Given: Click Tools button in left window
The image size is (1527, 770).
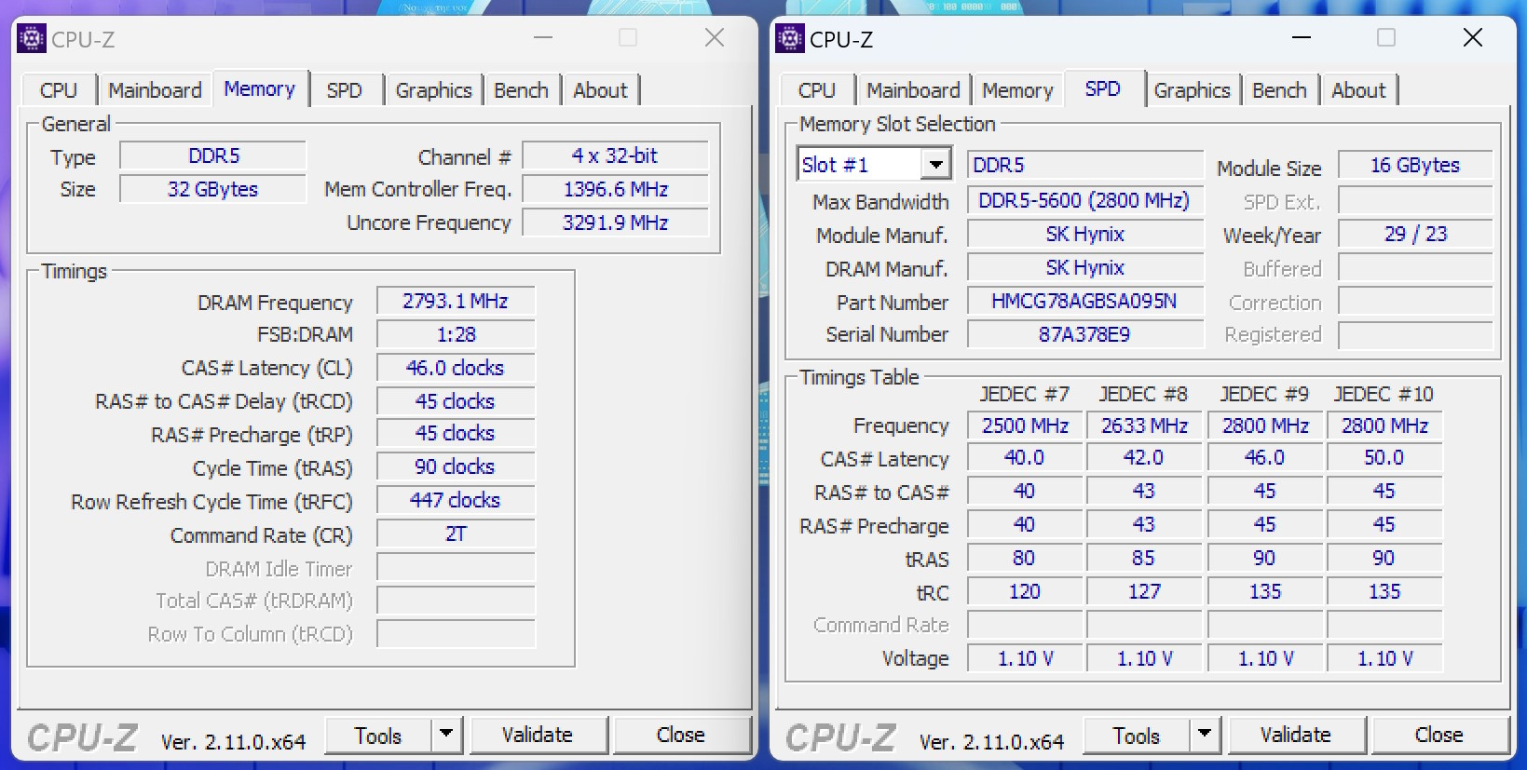Looking at the screenshot, I should coord(378,736).
